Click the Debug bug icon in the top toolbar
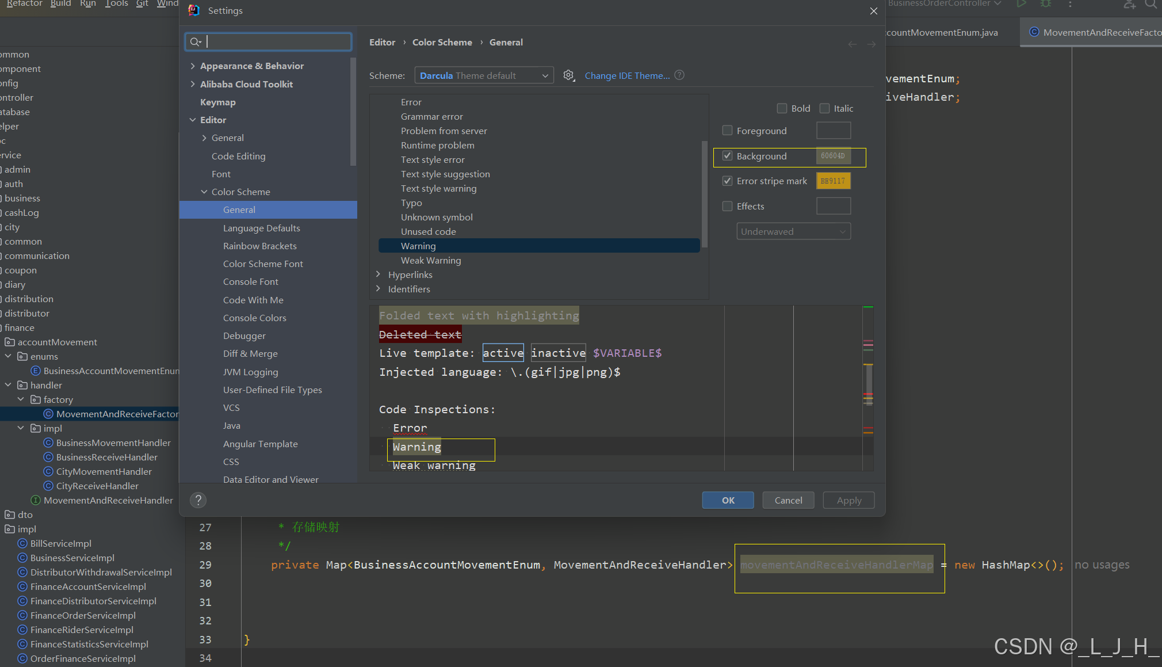The height and width of the screenshot is (667, 1162). click(1046, 4)
